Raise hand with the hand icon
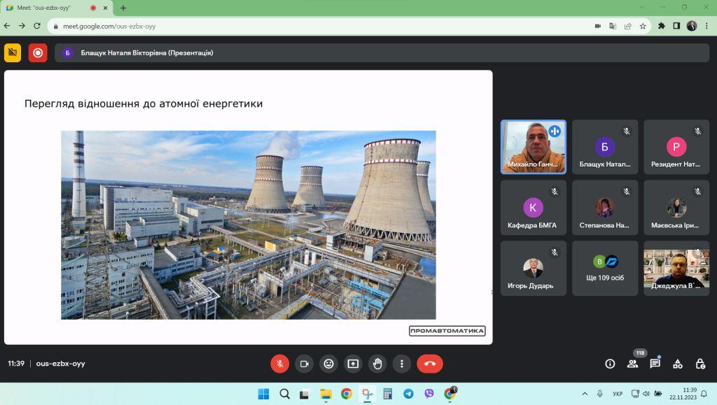Image resolution: width=717 pixels, height=405 pixels. point(377,364)
